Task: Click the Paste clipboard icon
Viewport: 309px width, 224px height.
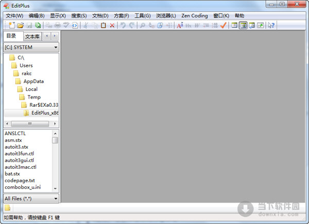Action: point(104,25)
